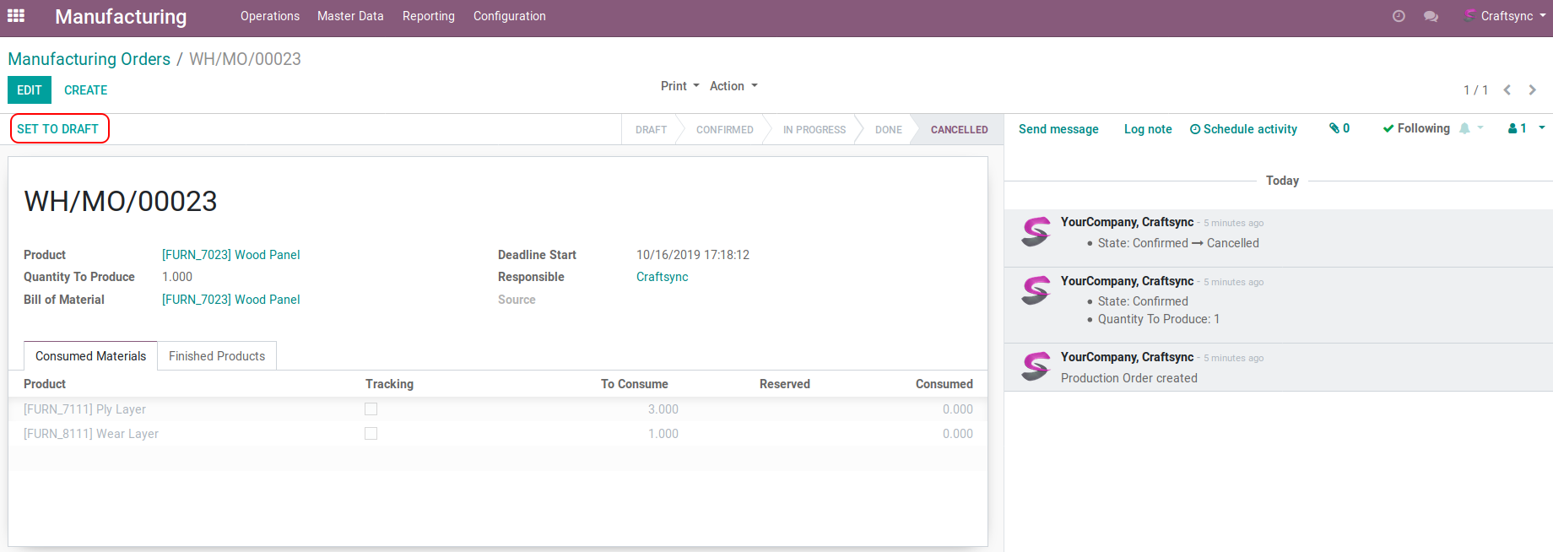Click the notification bell icon

(x=1464, y=128)
